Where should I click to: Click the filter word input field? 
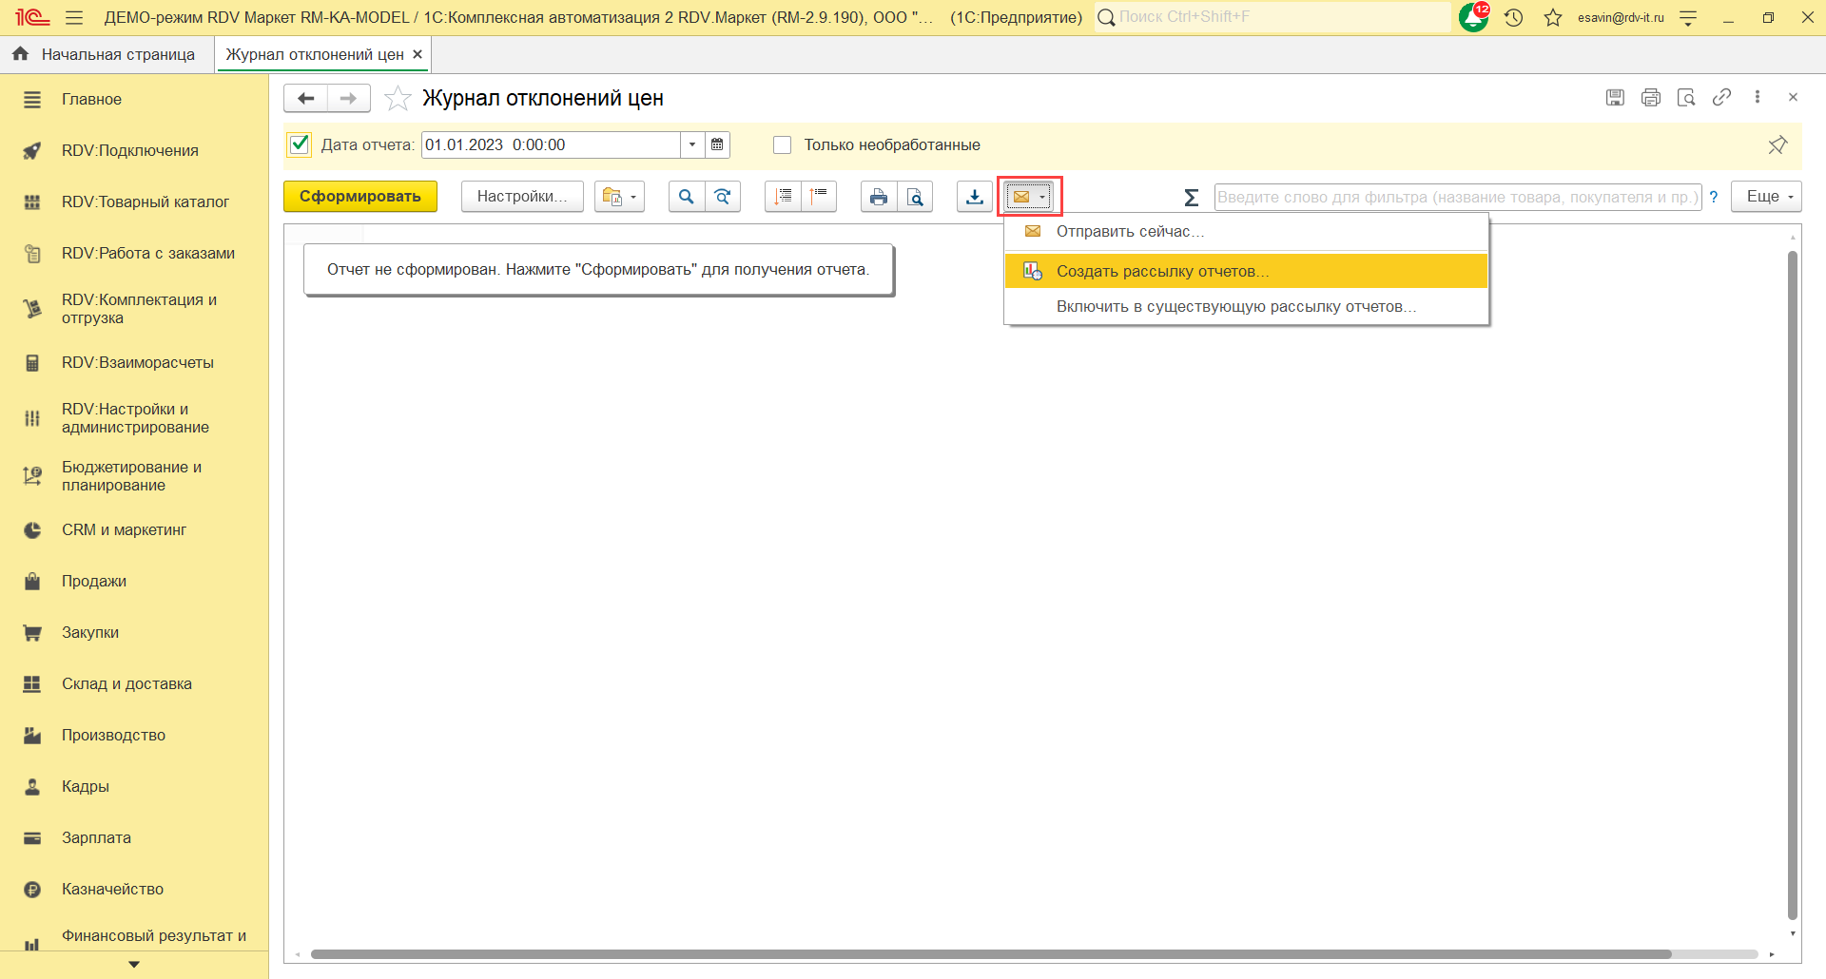click(1457, 197)
